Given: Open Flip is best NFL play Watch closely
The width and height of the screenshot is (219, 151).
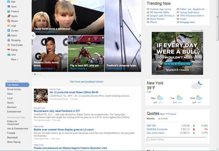Looking at the screenshot, I should click(78, 69).
